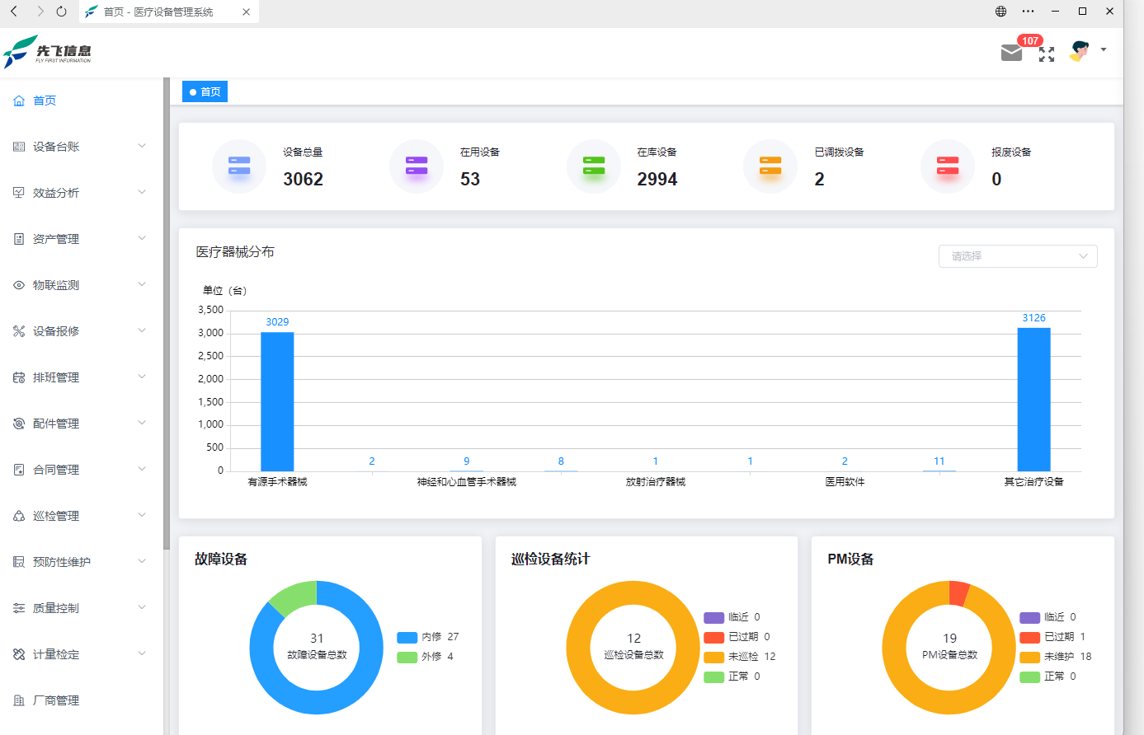Toggle the 内修 legend in 故障设备
1144x735 pixels.
coord(427,637)
